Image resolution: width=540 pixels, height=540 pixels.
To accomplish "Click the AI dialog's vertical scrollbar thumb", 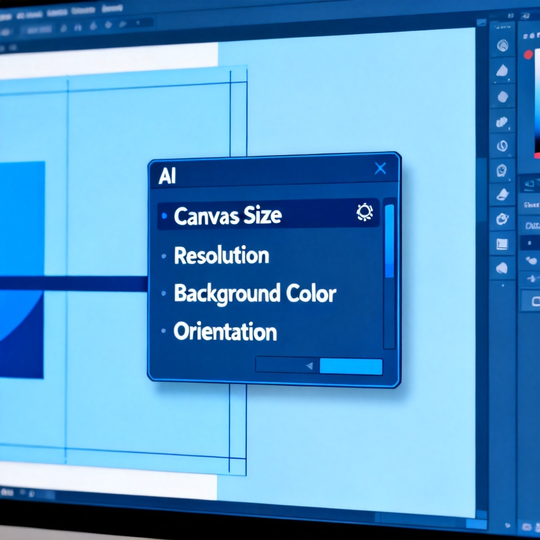I will [389, 240].
